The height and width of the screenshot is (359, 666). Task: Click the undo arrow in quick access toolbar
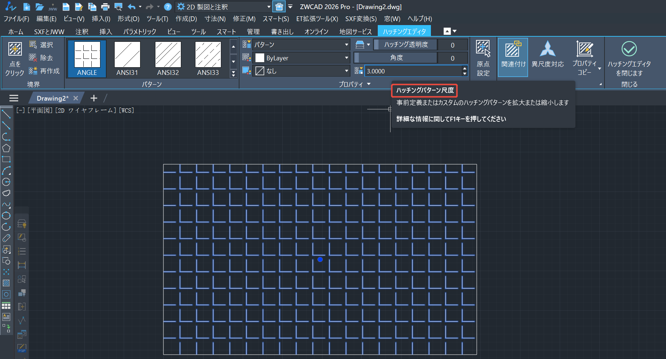131,7
